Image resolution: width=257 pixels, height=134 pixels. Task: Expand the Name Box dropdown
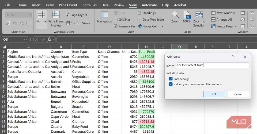tap(25, 40)
